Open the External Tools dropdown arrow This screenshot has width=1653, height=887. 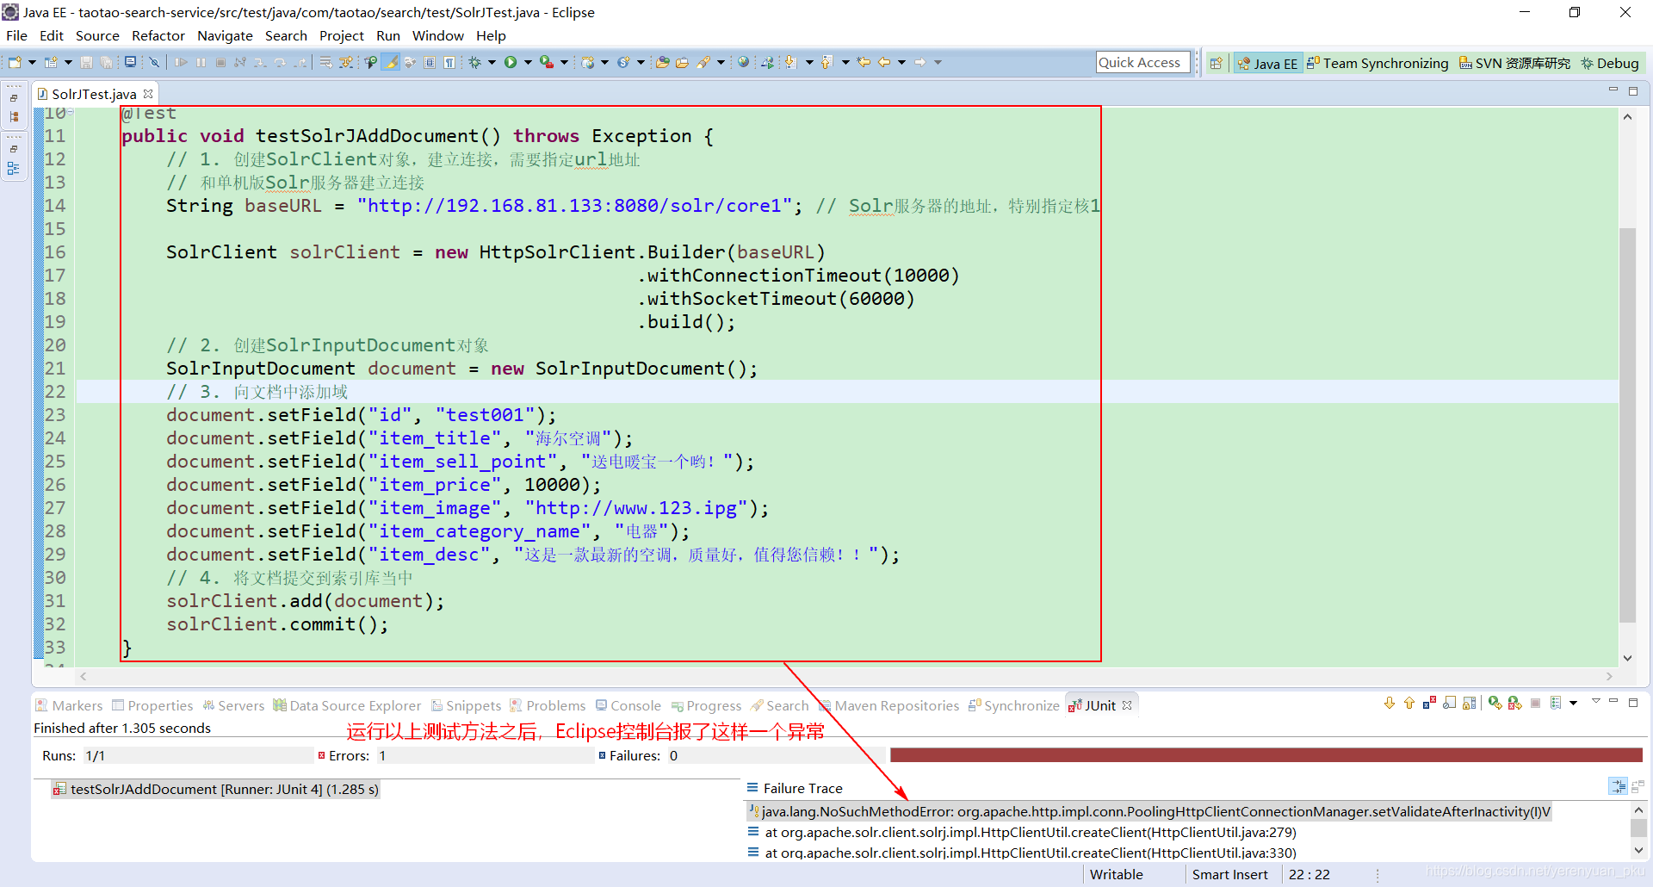[564, 62]
